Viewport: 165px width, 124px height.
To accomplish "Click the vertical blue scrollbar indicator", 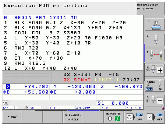I will (x=144, y=53).
